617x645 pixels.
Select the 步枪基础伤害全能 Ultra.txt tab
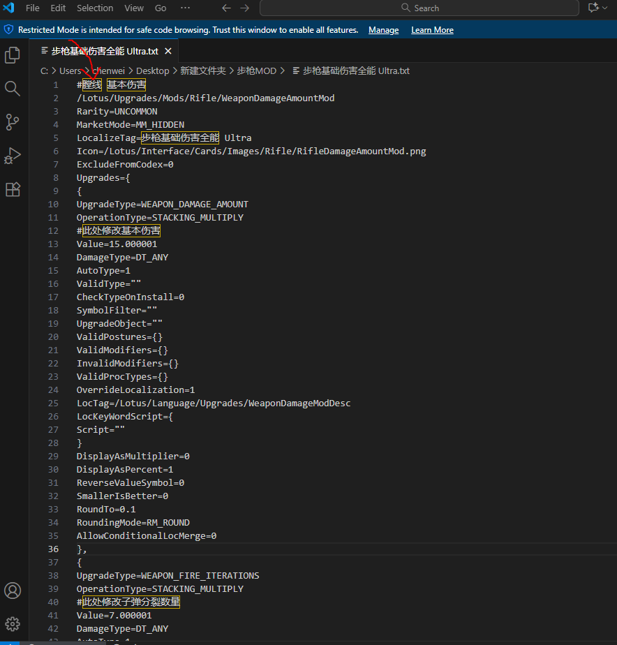tap(104, 52)
